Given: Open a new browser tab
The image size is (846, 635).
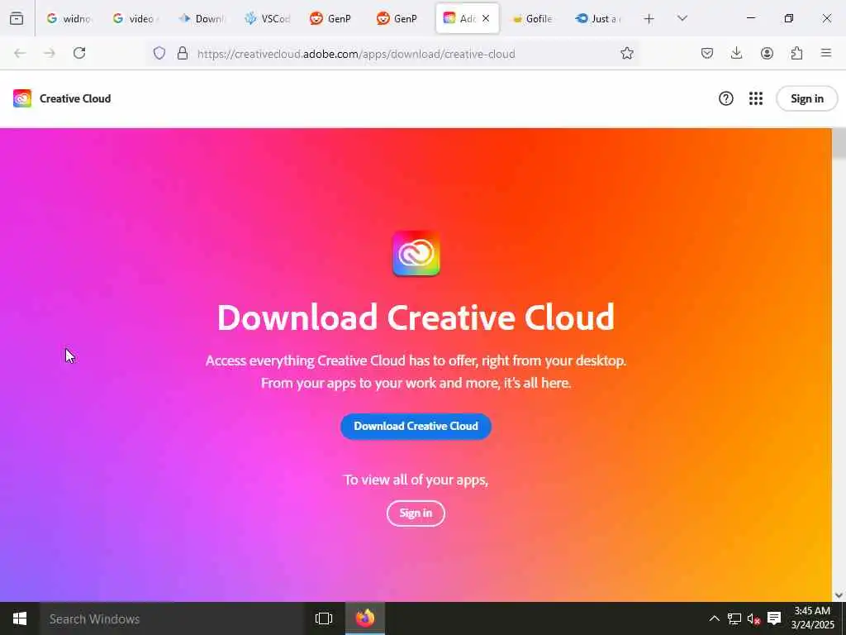Looking at the screenshot, I should pyautogui.click(x=649, y=19).
